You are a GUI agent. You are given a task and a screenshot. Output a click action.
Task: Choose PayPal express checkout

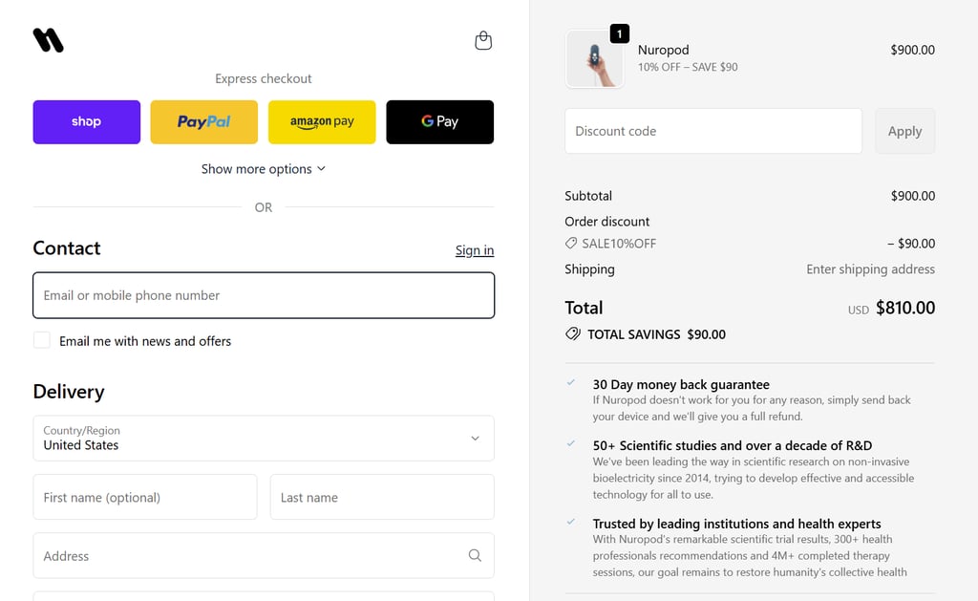pyautogui.click(x=204, y=121)
